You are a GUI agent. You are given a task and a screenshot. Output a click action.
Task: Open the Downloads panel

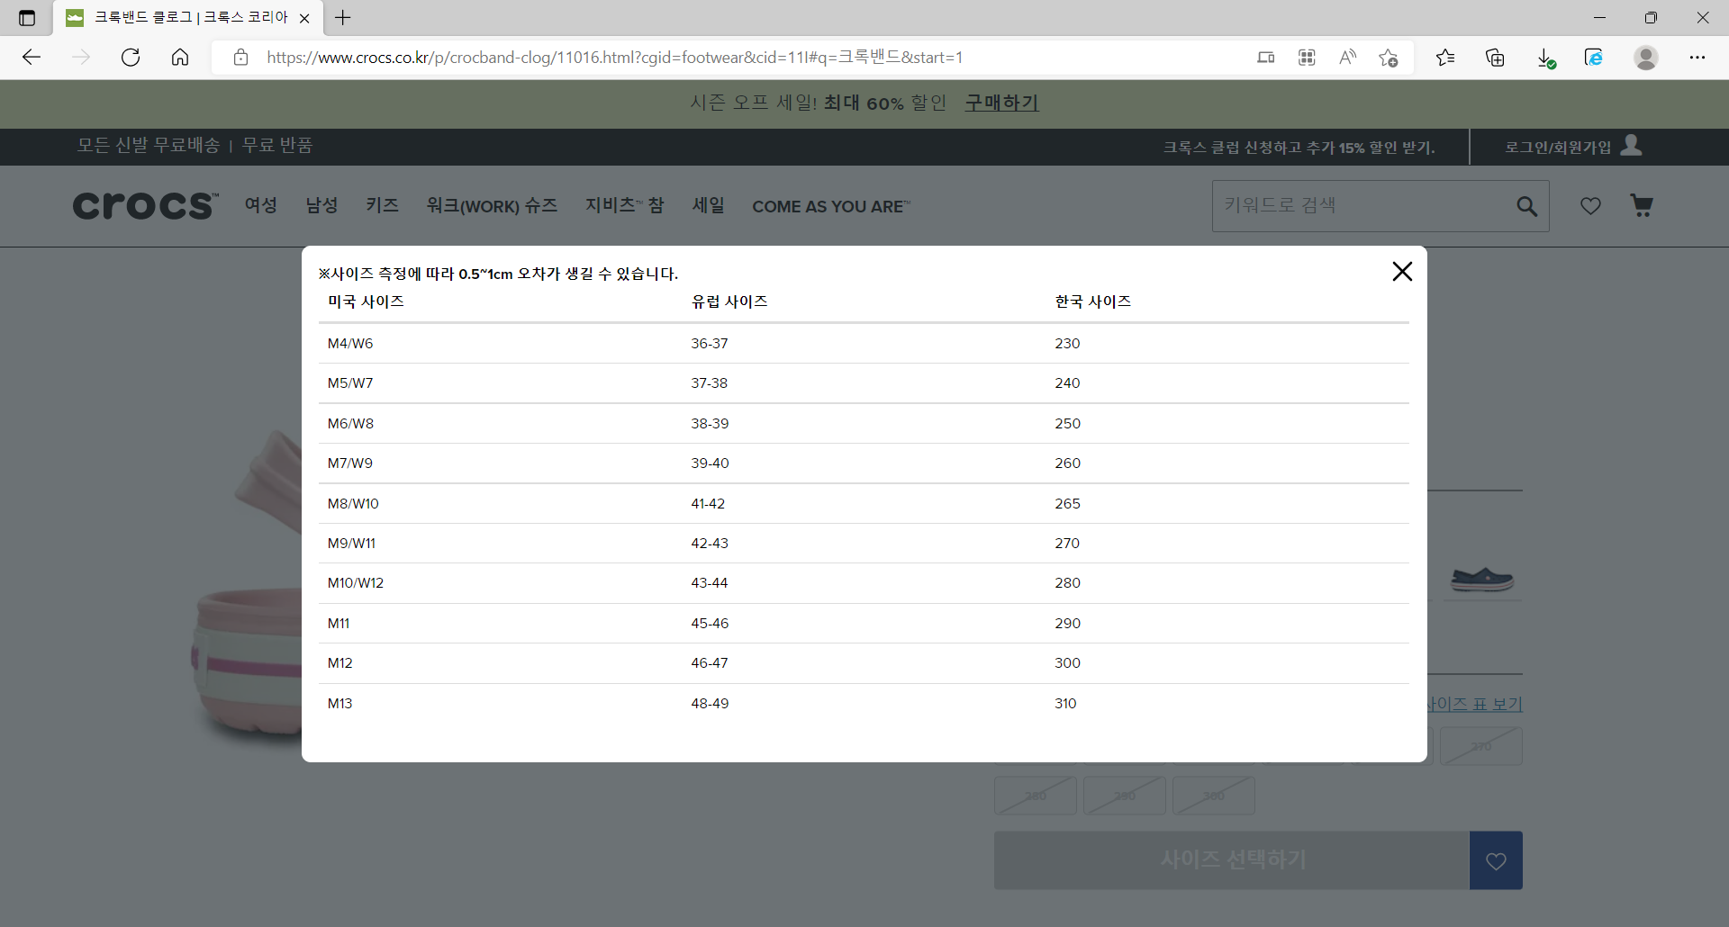(x=1545, y=58)
